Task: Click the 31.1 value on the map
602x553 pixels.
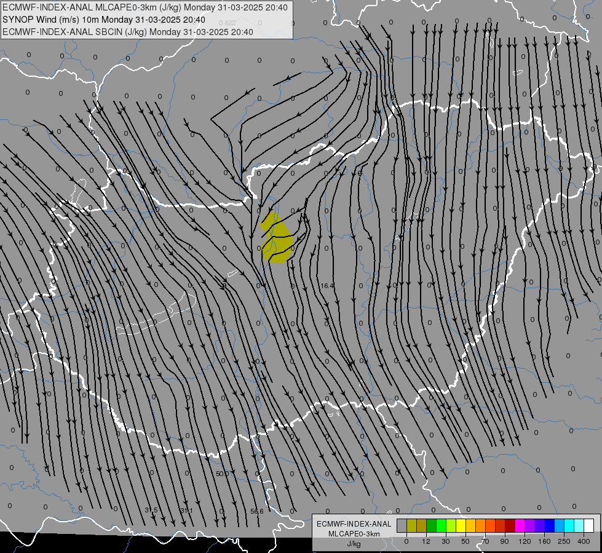Action: (x=186, y=511)
